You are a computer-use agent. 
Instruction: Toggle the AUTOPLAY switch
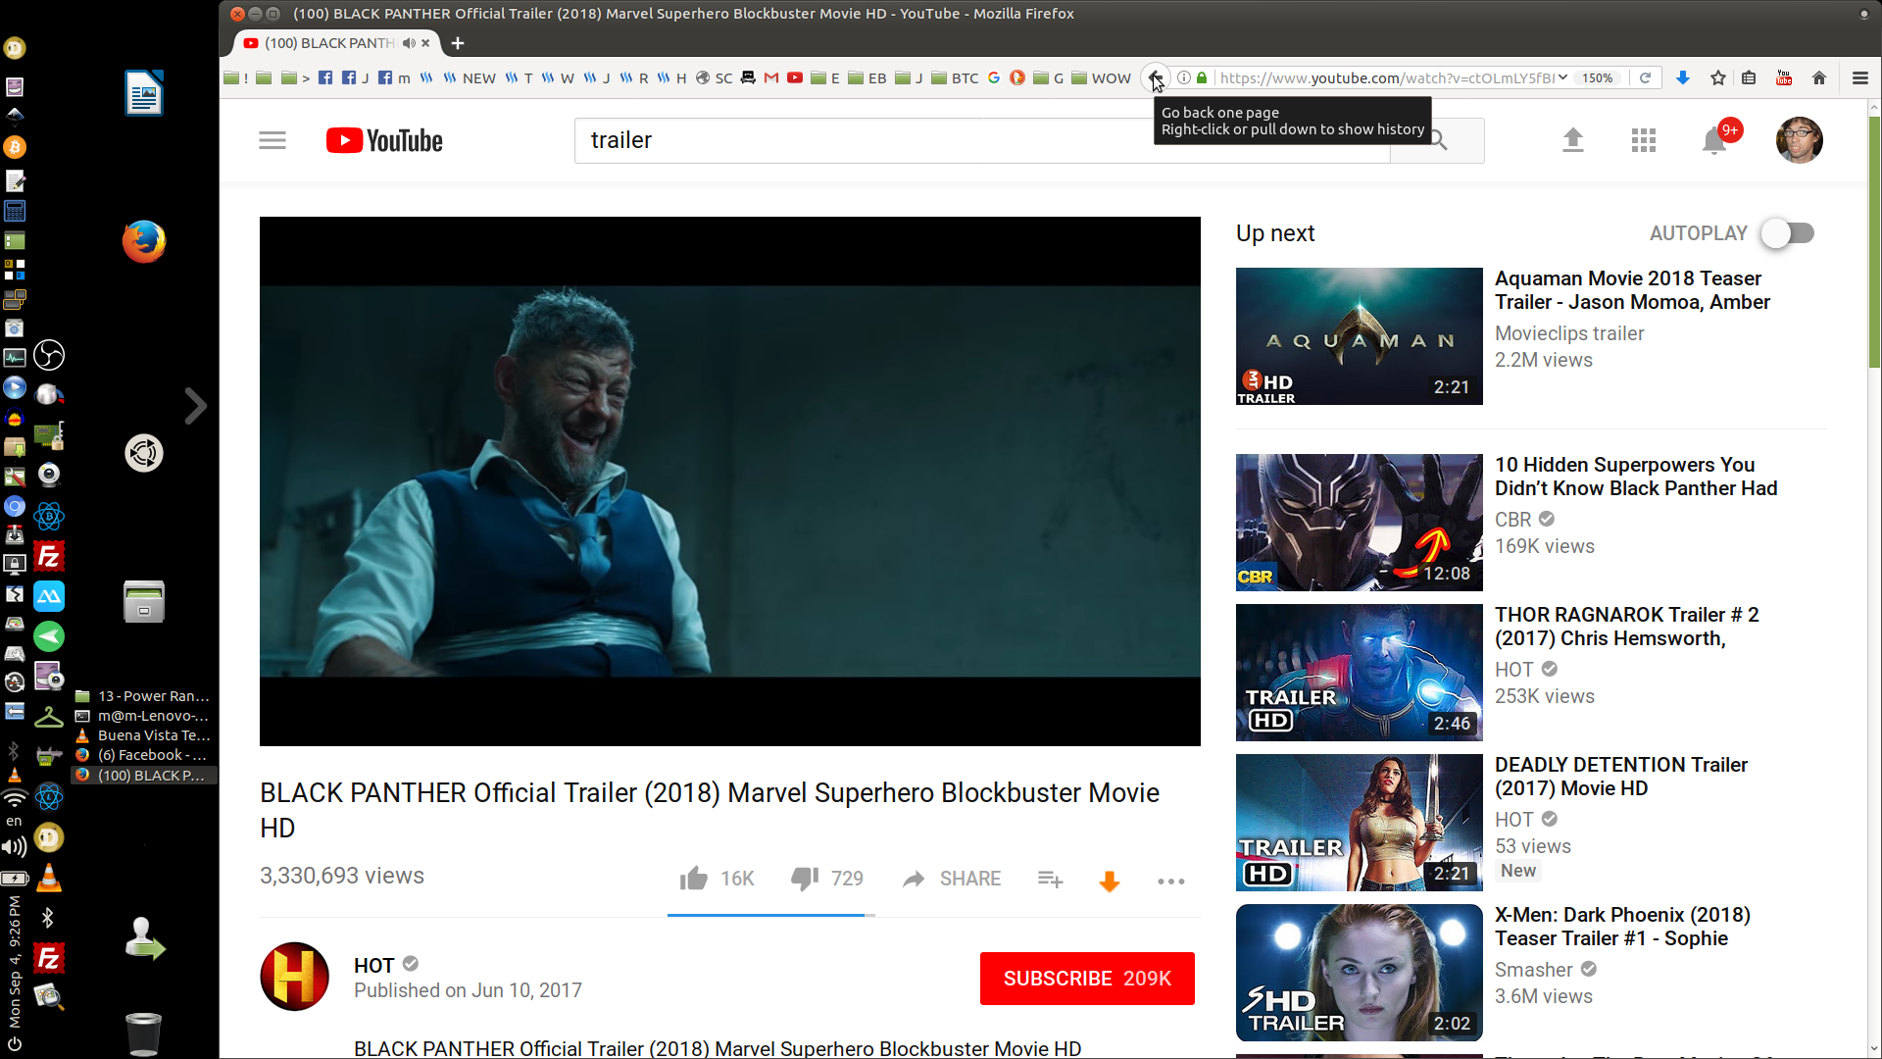[x=1788, y=233]
